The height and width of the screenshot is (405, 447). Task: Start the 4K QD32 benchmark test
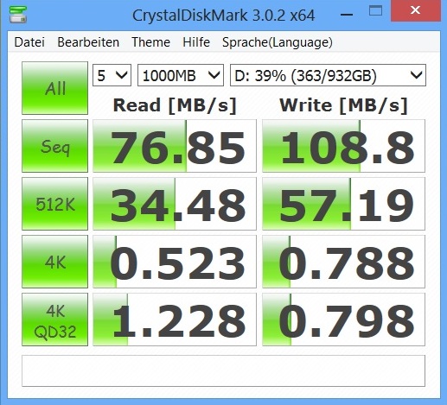coord(54,320)
